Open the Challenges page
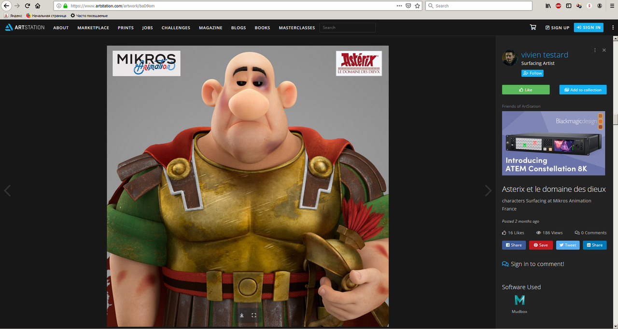This screenshot has height=329, width=618. (176, 27)
